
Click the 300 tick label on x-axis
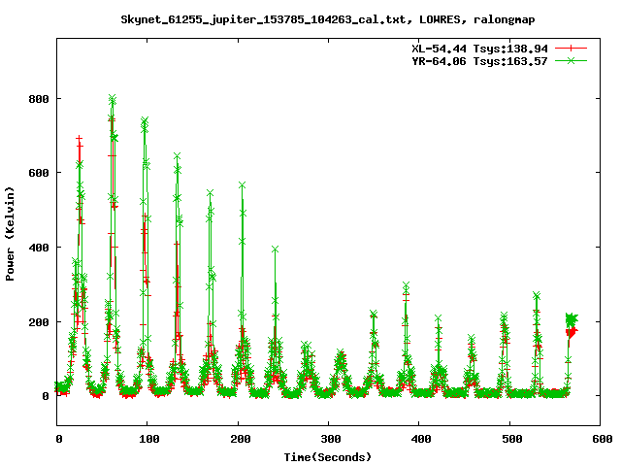pyautogui.click(x=331, y=439)
